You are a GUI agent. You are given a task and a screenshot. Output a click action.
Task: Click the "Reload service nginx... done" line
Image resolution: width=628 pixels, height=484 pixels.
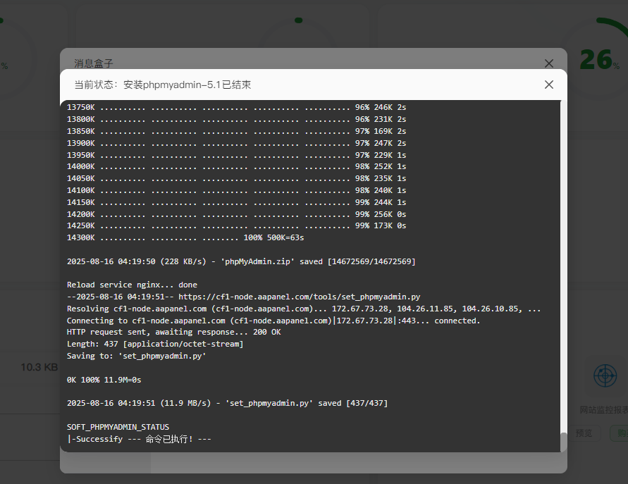click(x=133, y=285)
